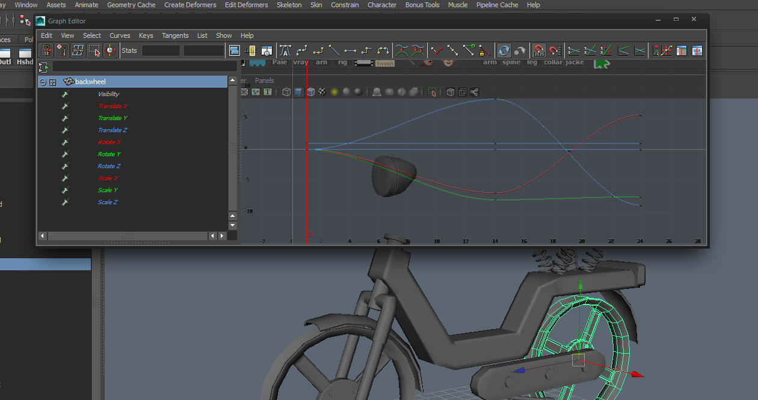758x400 pixels.
Task: Toggle lock tangent weight
Action: 485,50
